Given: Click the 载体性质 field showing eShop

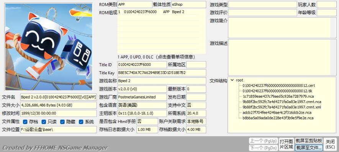Looking at the screenshot, I should [x=189, y=4].
